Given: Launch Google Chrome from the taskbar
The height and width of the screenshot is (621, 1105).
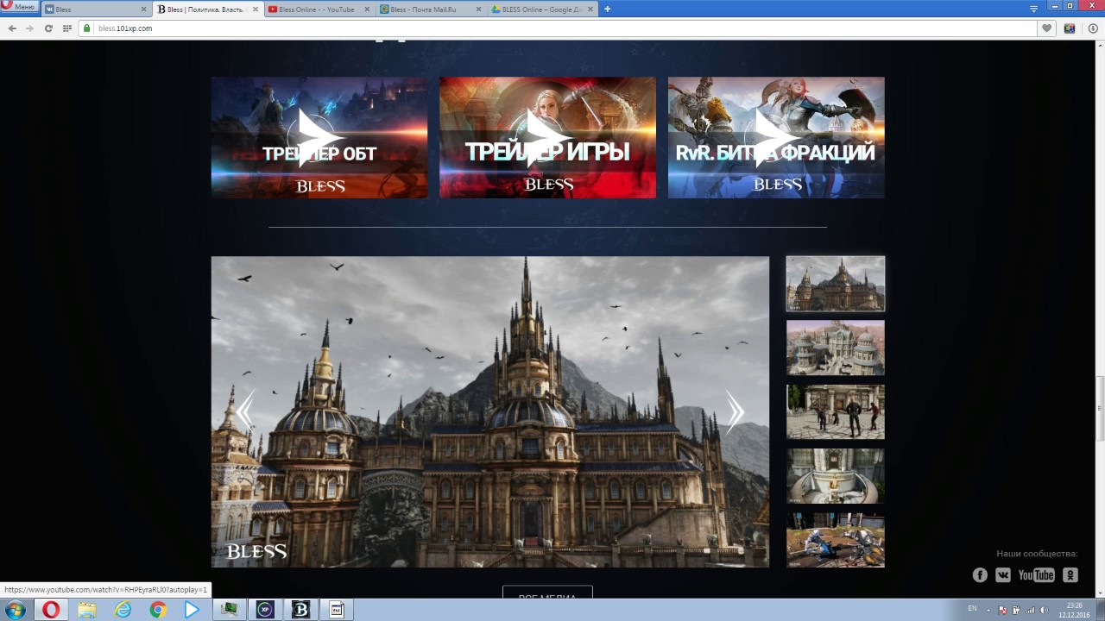Looking at the screenshot, I should tap(158, 610).
